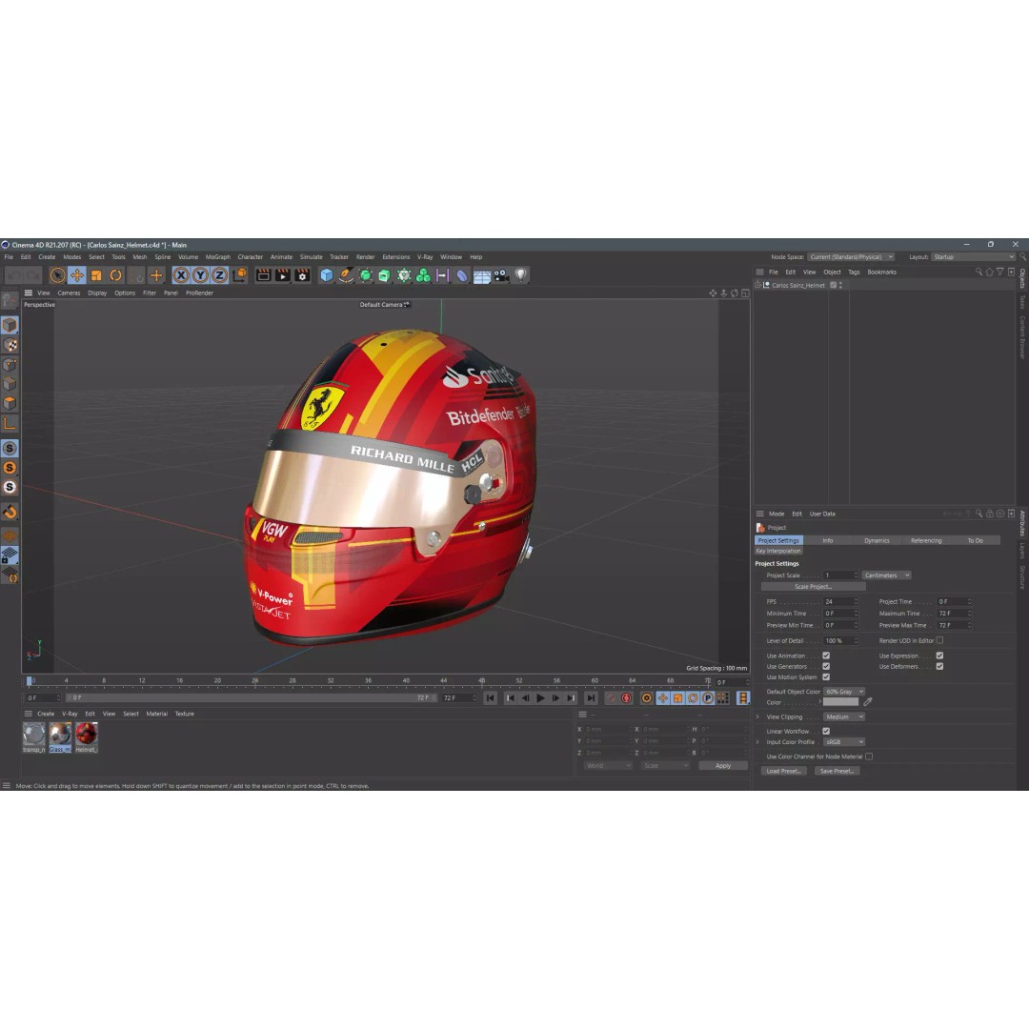Open viewport Cameras menu
This screenshot has height=1029, width=1029.
pos(69,293)
